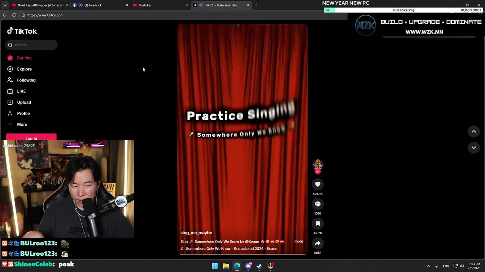
Task: Open Discord from the taskbar
Action: point(249,266)
